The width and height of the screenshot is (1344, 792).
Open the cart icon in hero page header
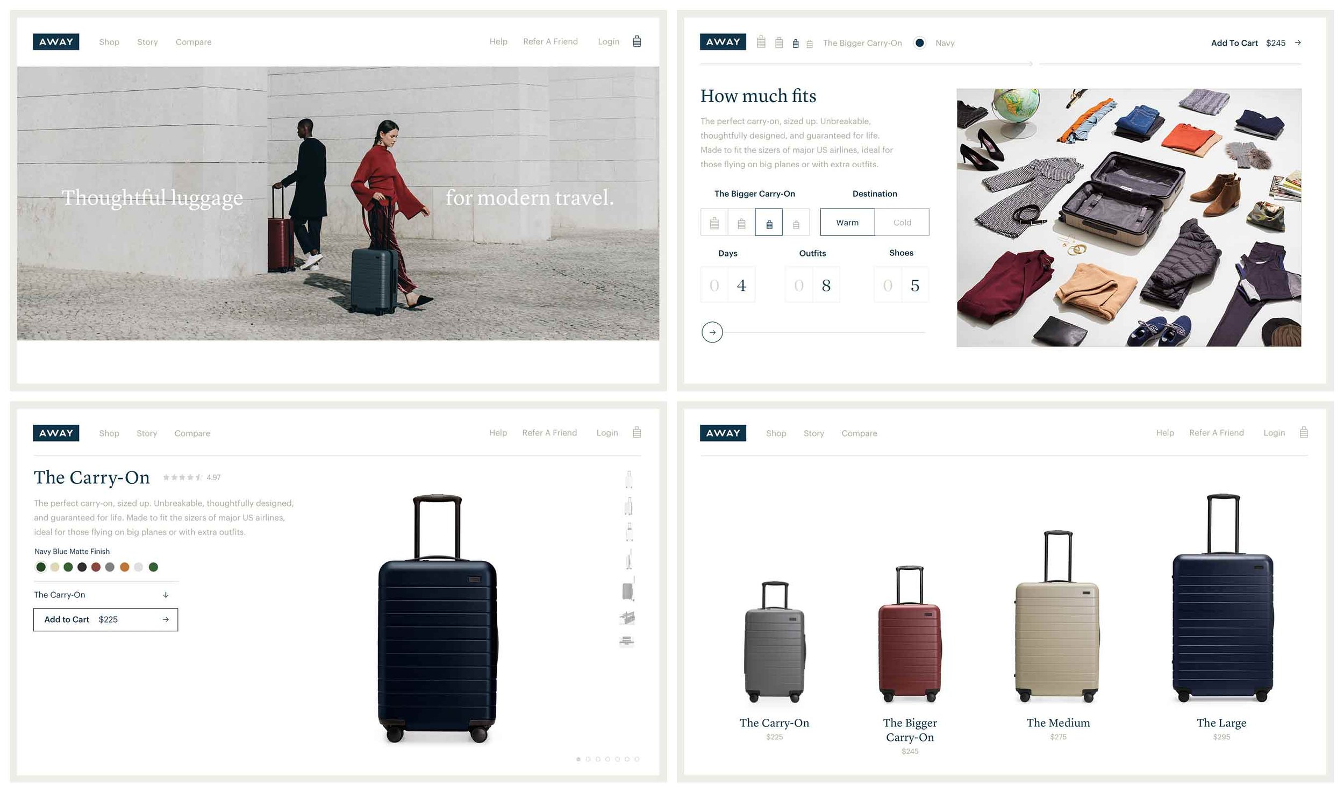(x=637, y=41)
